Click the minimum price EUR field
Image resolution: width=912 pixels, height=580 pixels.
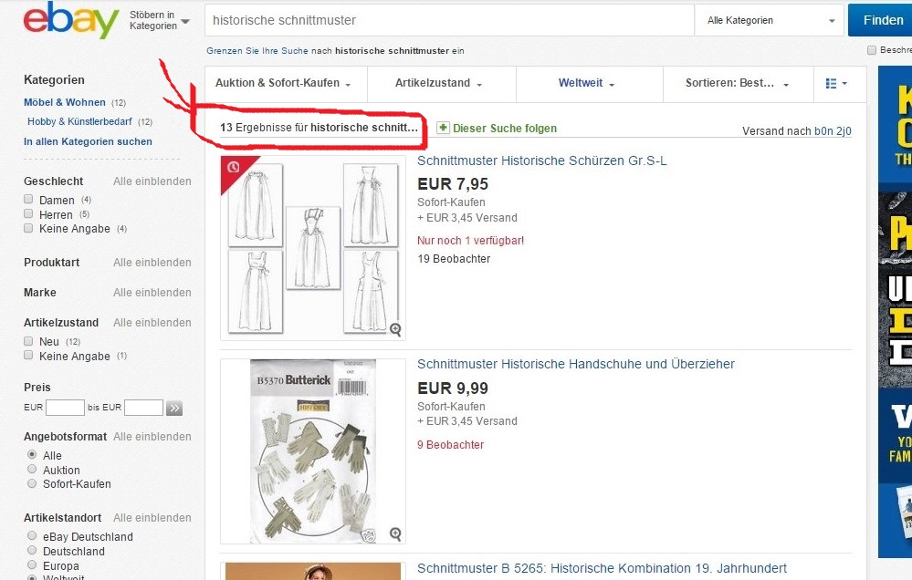pos(65,408)
